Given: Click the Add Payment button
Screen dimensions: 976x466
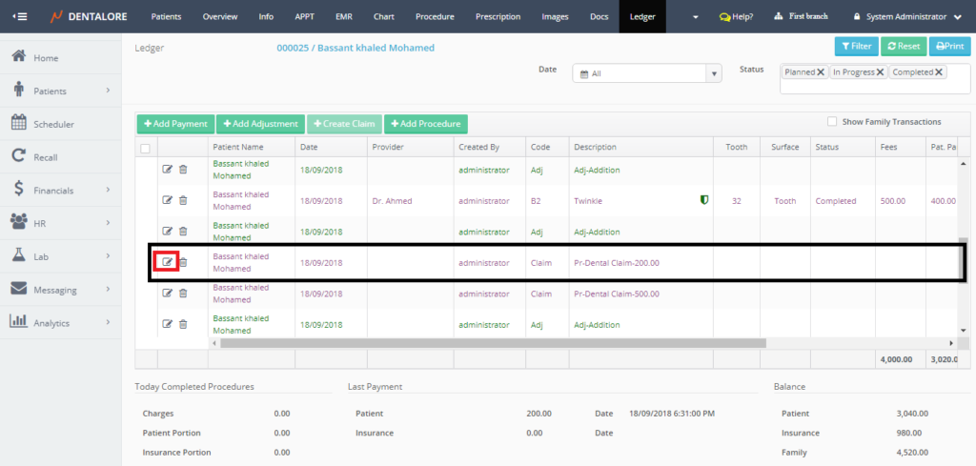Looking at the screenshot, I should [x=175, y=124].
